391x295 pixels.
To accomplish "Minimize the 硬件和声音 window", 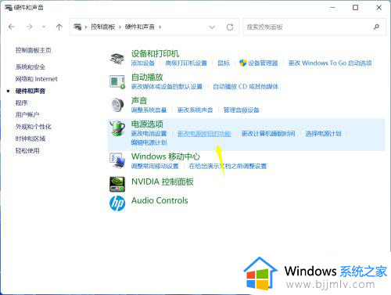I will (332, 7).
